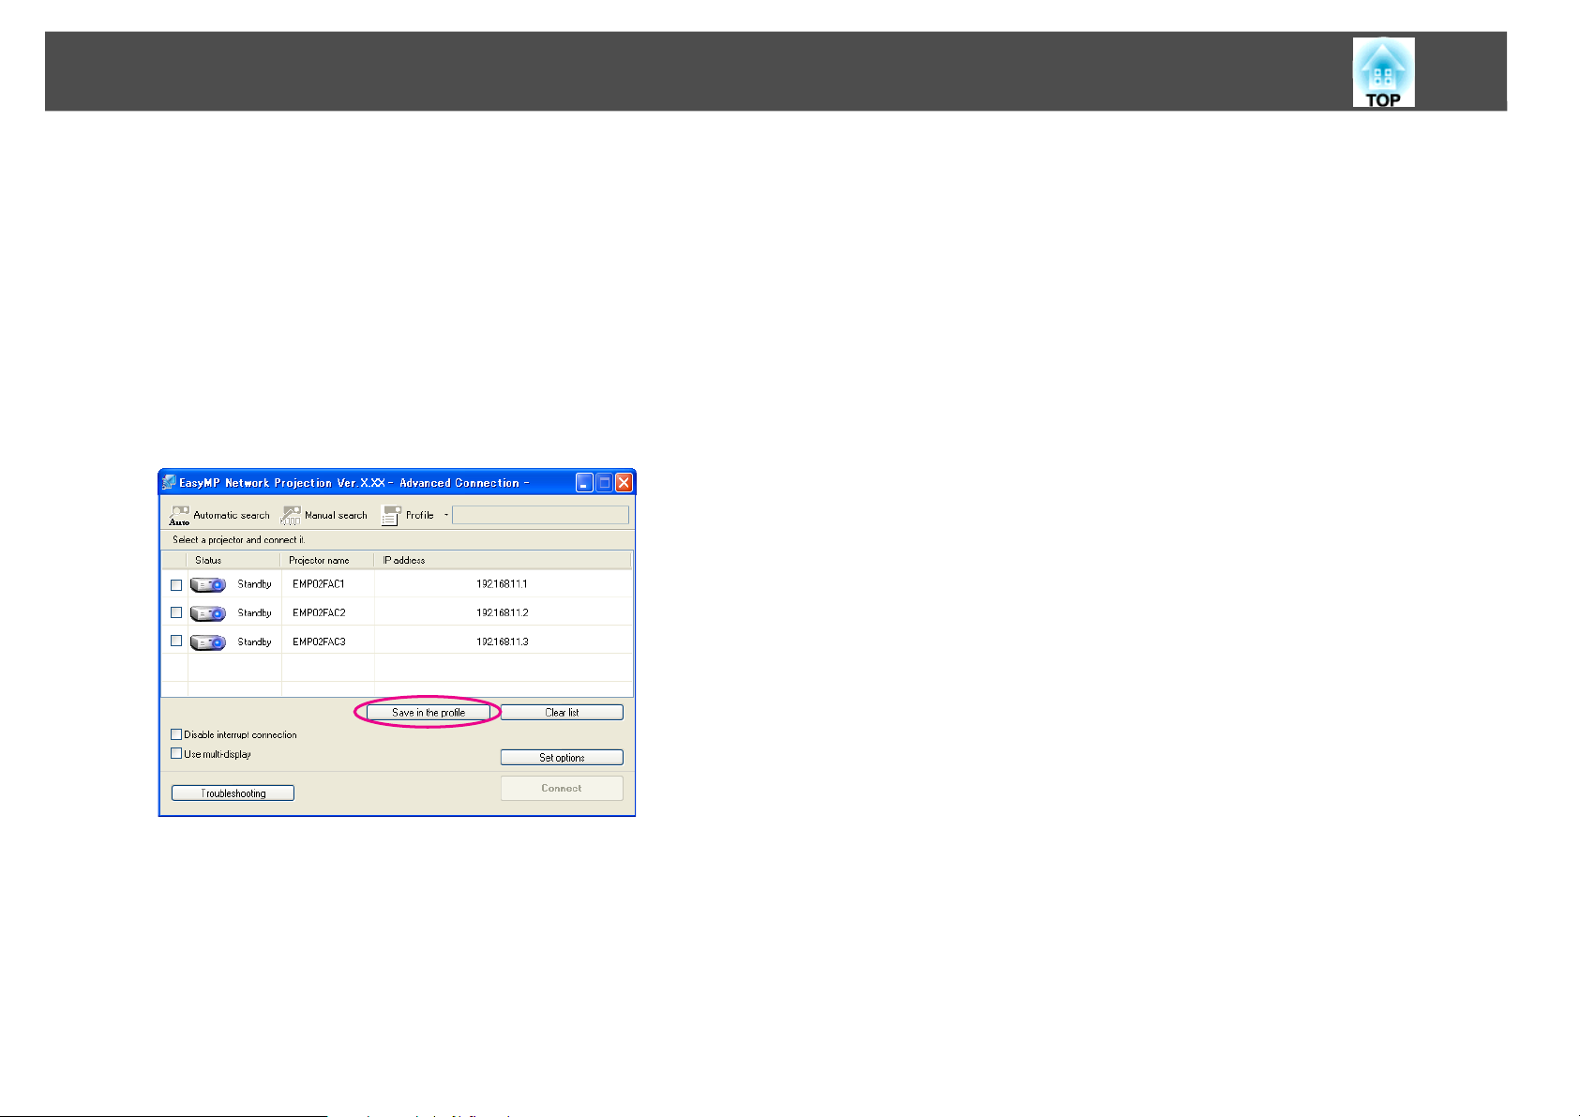The image size is (1580, 1117).
Task: Select projector name EMP02FAC3
Action: point(319,642)
